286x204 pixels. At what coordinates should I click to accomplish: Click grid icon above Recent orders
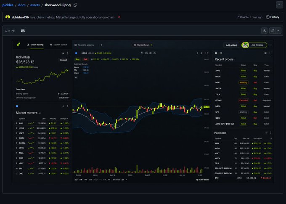point(216,53)
